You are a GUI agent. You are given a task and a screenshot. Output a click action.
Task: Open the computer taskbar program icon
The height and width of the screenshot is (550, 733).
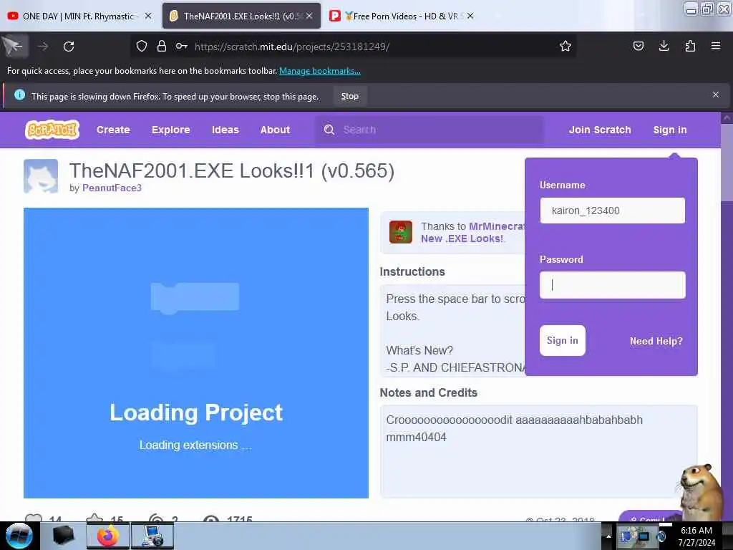tap(152, 536)
